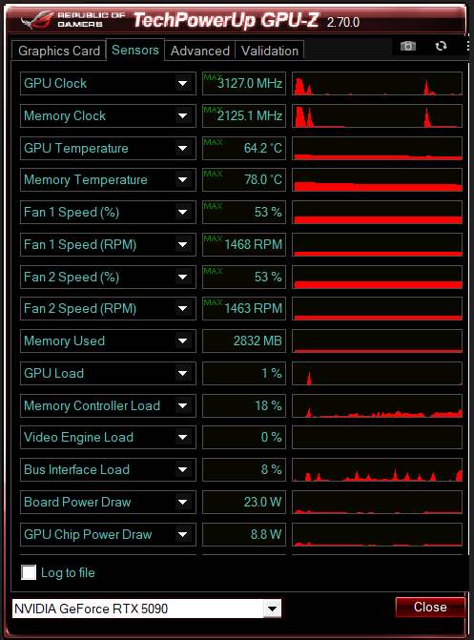This screenshot has width=474, height=640.
Task: Click the 1463 RPM reading
Action: click(x=244, y=309)
